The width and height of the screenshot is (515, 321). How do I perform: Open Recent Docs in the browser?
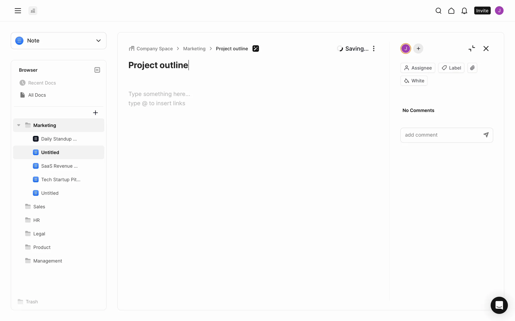coord(42,83)
